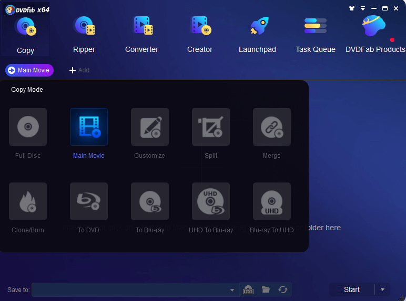Open the Converter module
Image resolution: width=406 pixels, height=301 pixels.
(141, 35)
